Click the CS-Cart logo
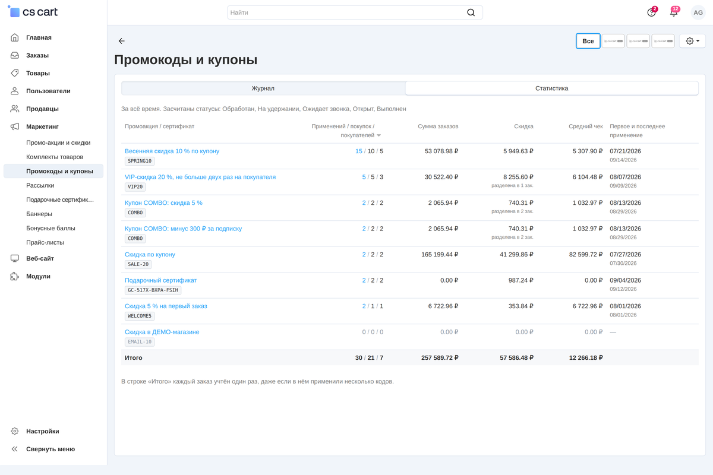The image size is (713, 475). 33,12
